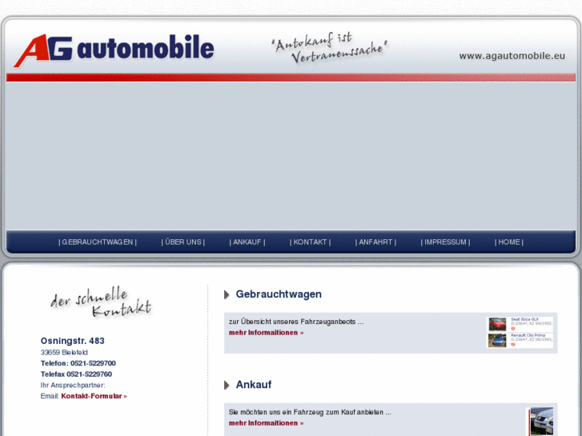Open the Renault Clio Prima car thumbnail

[x=497, y=340]
